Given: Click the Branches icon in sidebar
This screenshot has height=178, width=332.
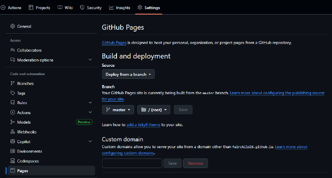Looking at the screenshot, I should [x=12, y=83].
